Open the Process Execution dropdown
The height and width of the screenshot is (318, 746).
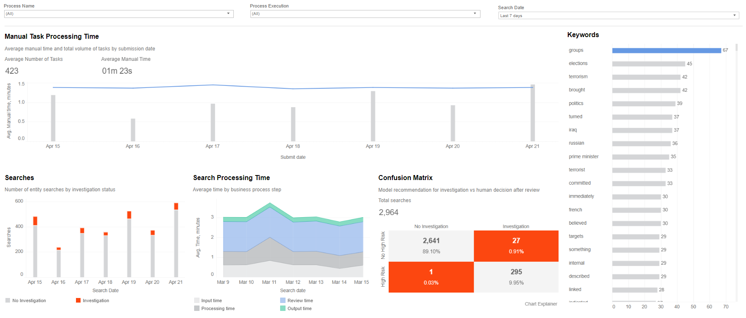[x=365, y=14]
